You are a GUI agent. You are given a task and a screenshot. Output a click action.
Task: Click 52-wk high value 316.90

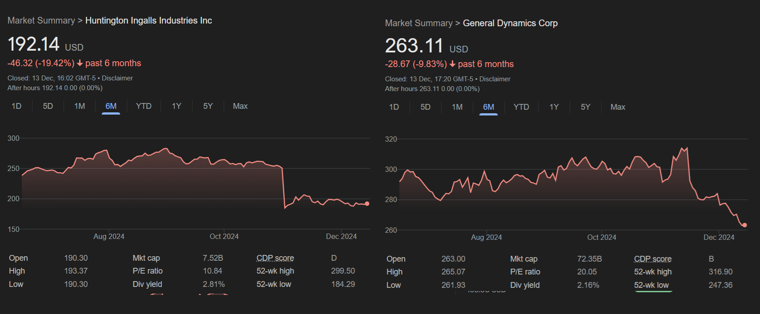[720, 272]
